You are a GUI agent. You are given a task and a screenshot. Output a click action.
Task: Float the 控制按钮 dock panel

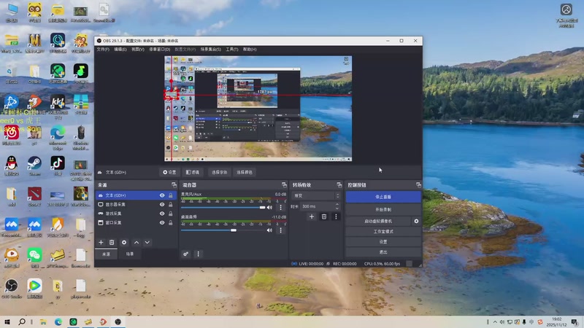(418, 185)
